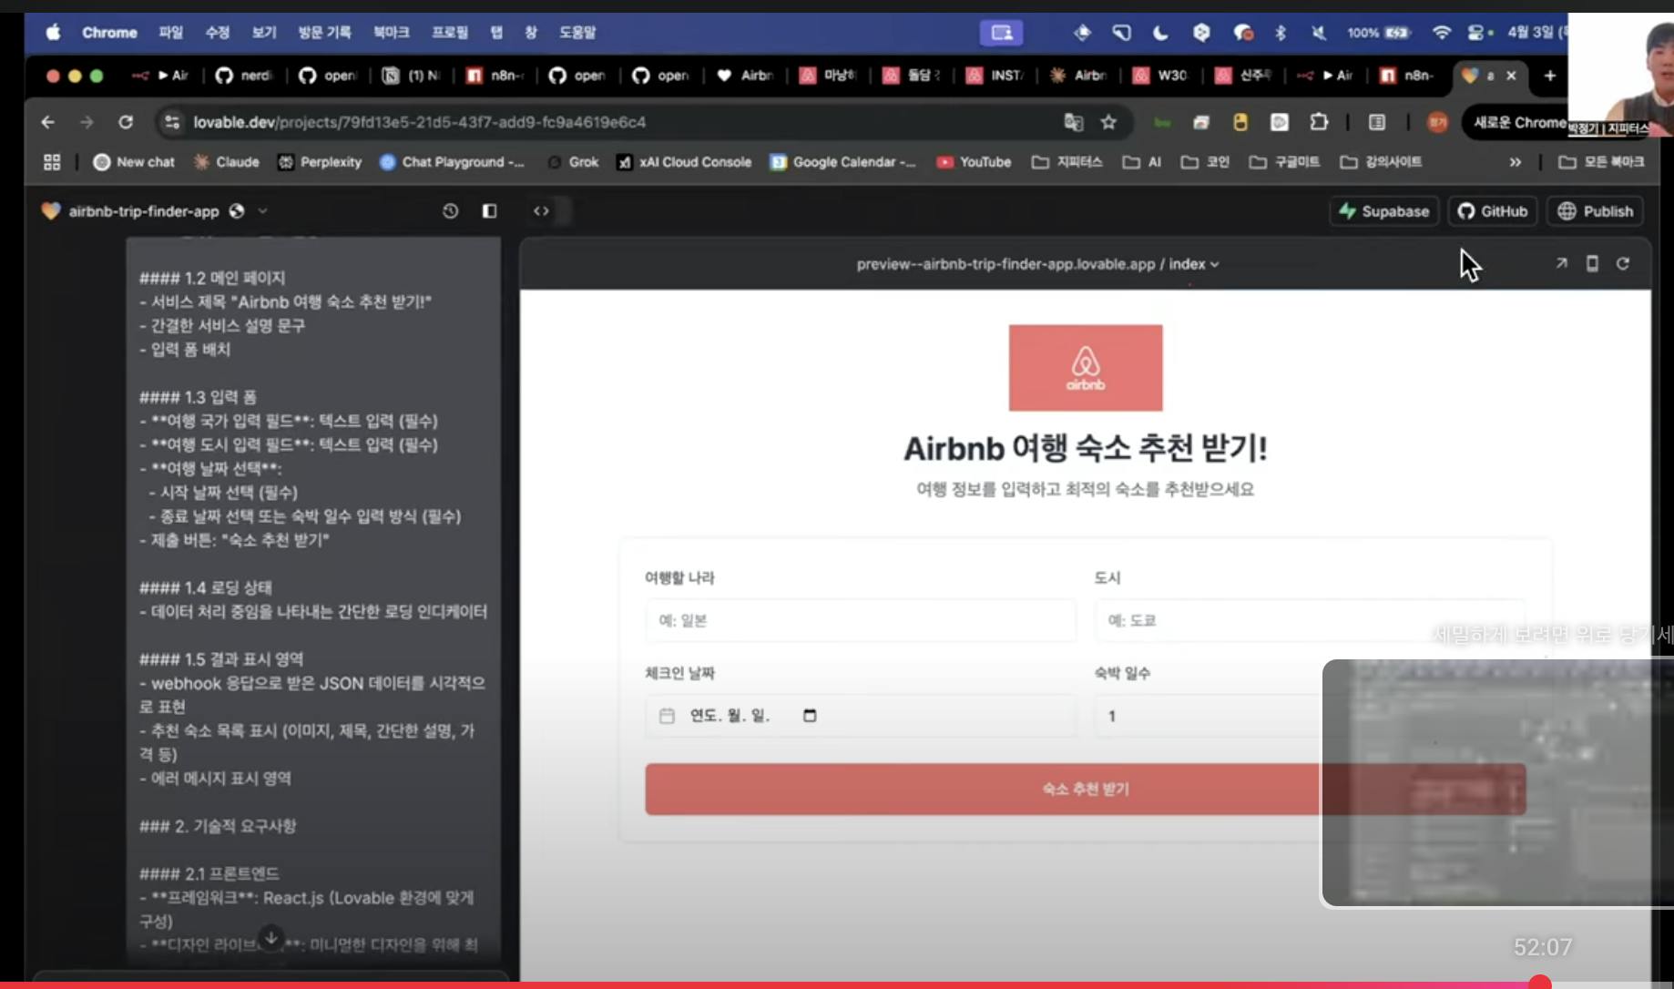This screenshot has height=989, width=1674.
Task: Click the 여행할 나라 input field
Action: (x=860, y=620)
